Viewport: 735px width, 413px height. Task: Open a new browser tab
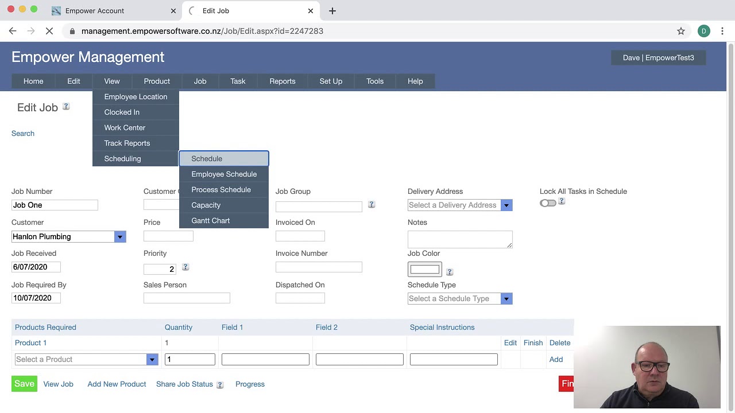pyautogui.click(x=332, y=11)
